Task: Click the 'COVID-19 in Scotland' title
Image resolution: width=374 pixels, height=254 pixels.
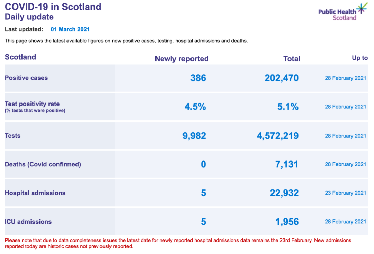Action: point(53,7)
